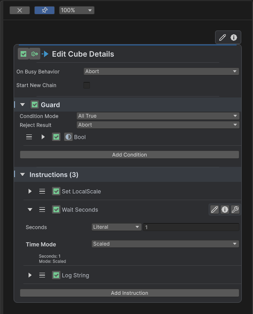Click the wrench icon on Wait Seconds row
Viewport: 253px width, 314px height.
(235, 209)
